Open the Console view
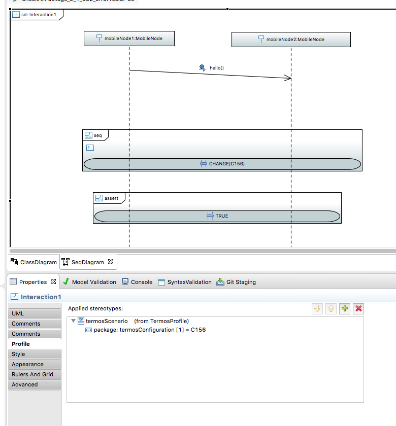Viewport: 396px width, 426px height. 142,282
